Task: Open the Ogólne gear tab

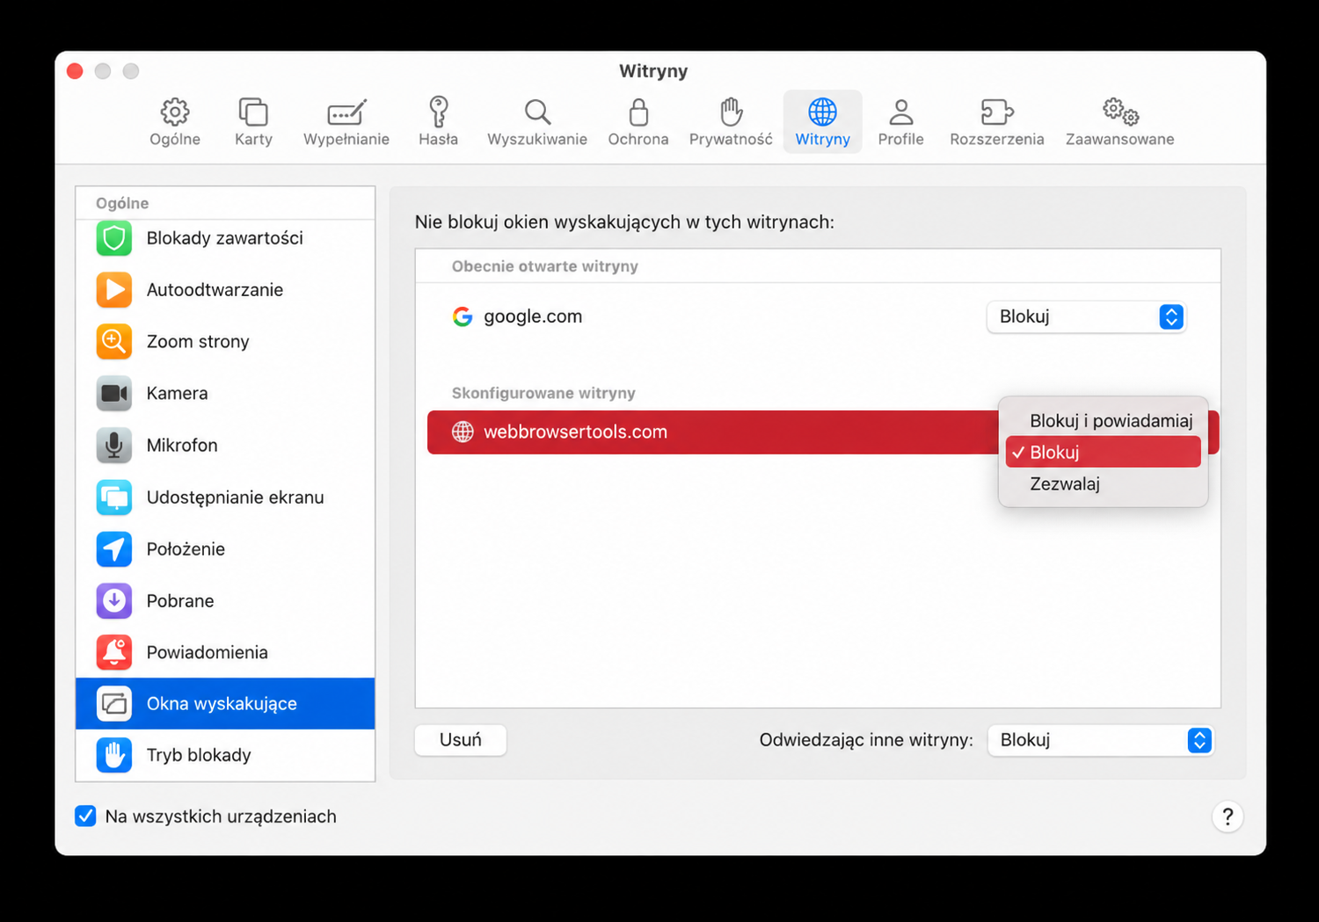Action: coord(175,121)
